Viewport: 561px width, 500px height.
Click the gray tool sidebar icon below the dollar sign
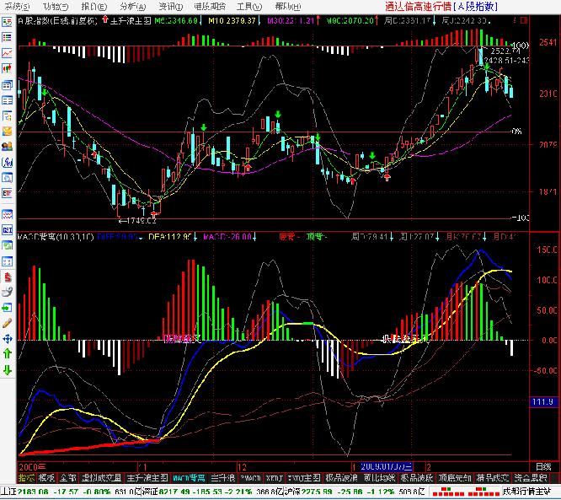pos(7,293)
